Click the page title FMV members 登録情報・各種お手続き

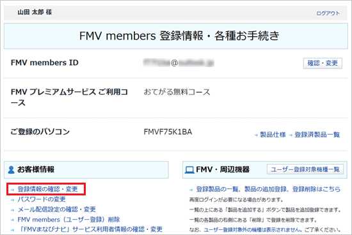pos(179,36)
